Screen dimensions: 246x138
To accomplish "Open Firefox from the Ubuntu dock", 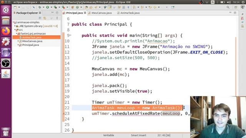I will tap(6, 31).
